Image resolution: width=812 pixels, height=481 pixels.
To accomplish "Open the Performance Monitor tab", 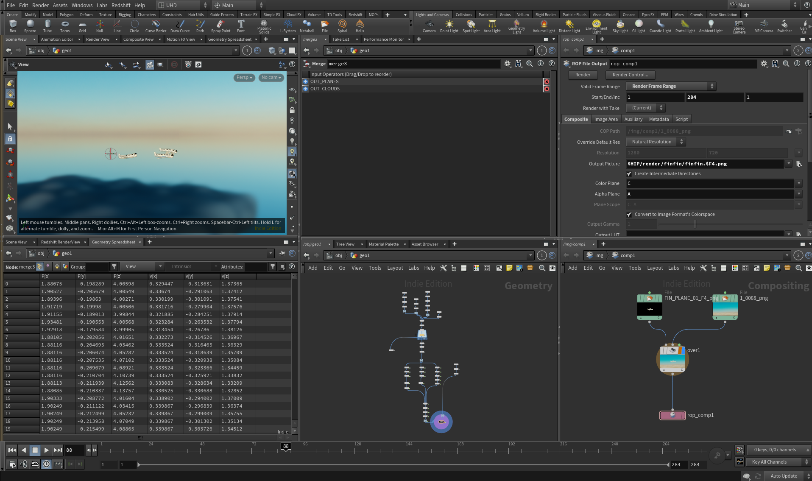I will [384, 39].
